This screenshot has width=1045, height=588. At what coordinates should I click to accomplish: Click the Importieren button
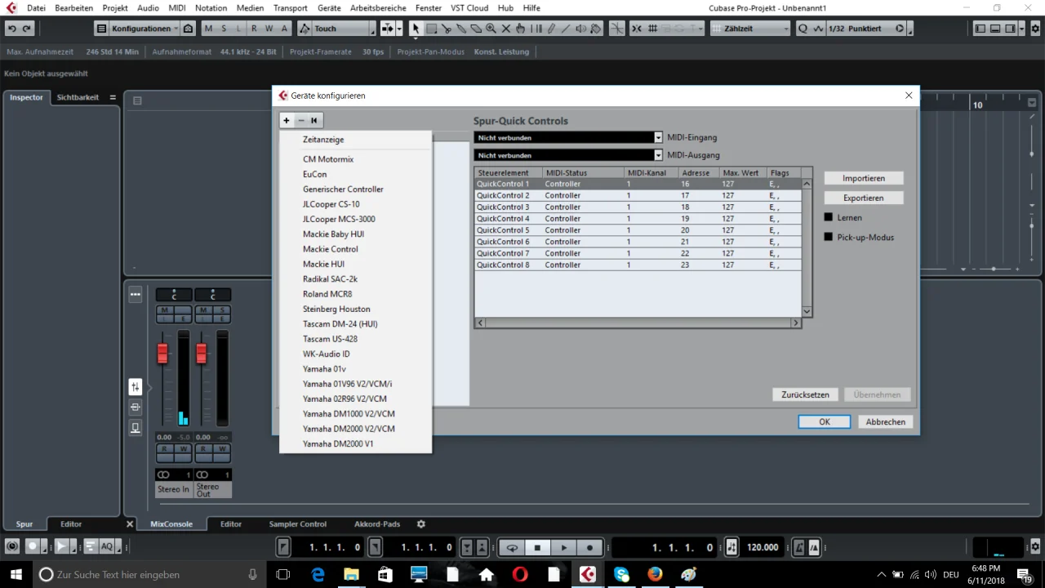864,178
